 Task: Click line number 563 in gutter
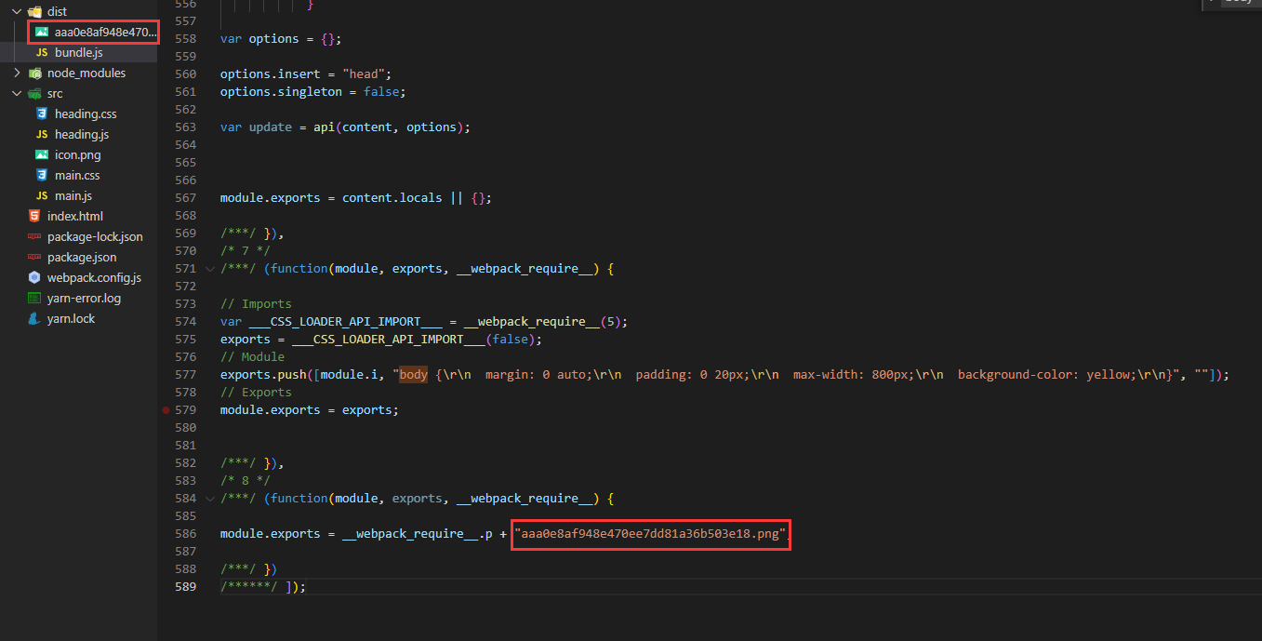tap(185, 127)
